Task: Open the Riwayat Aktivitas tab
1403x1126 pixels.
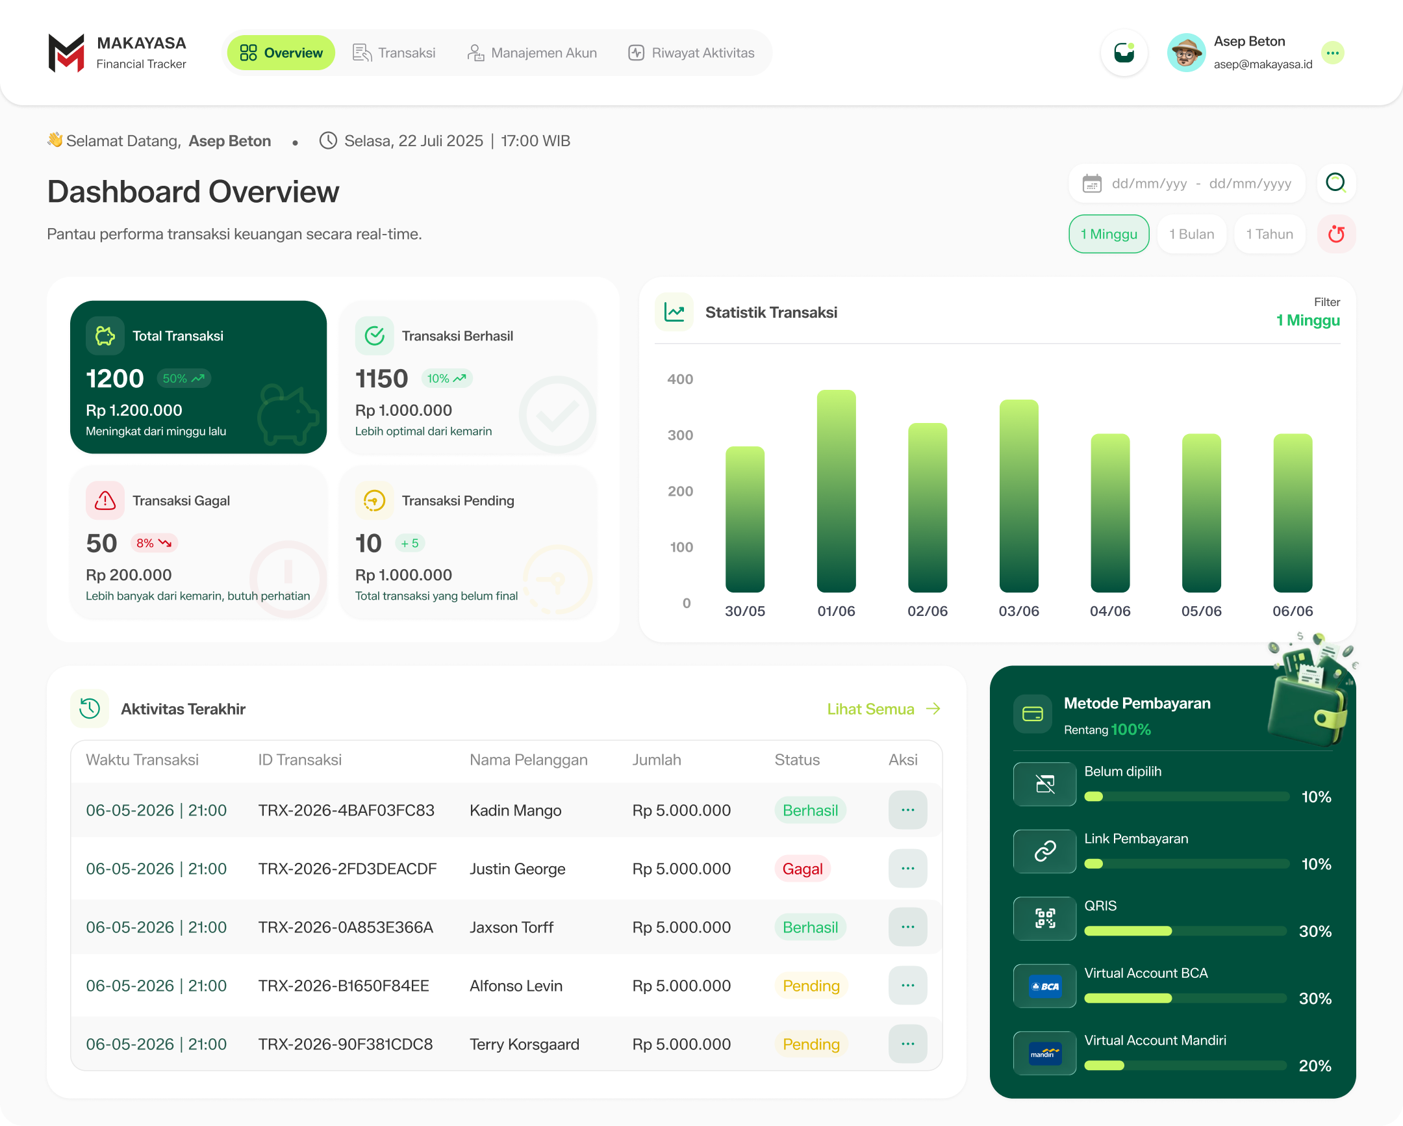Action: [691, 53]
